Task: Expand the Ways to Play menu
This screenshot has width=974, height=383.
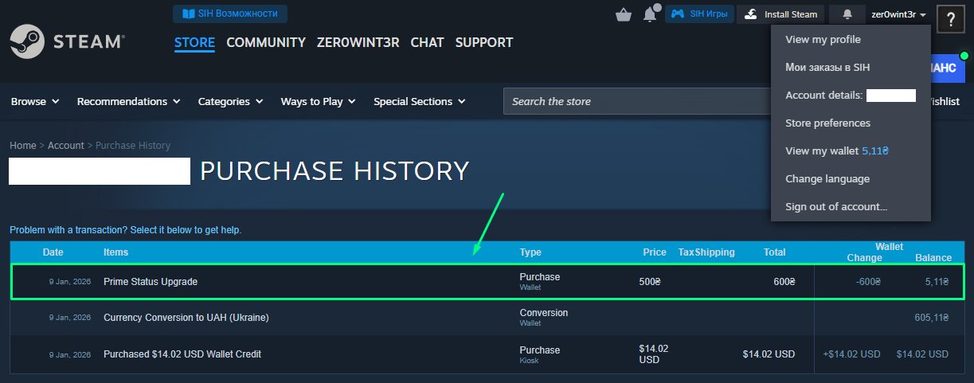Action: tap(318, 101)
